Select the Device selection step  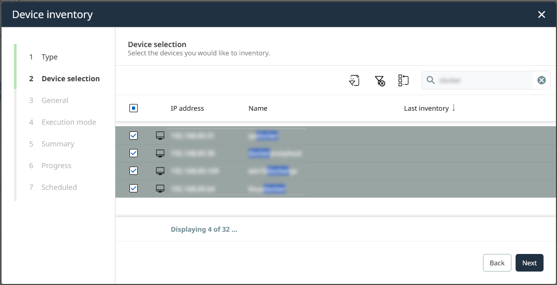[x=70, y=79]
